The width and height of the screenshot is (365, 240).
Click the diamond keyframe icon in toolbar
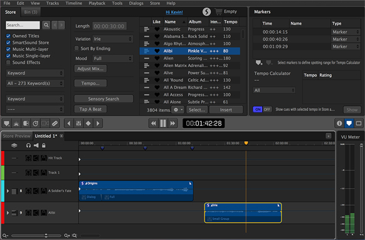[88, 123]
